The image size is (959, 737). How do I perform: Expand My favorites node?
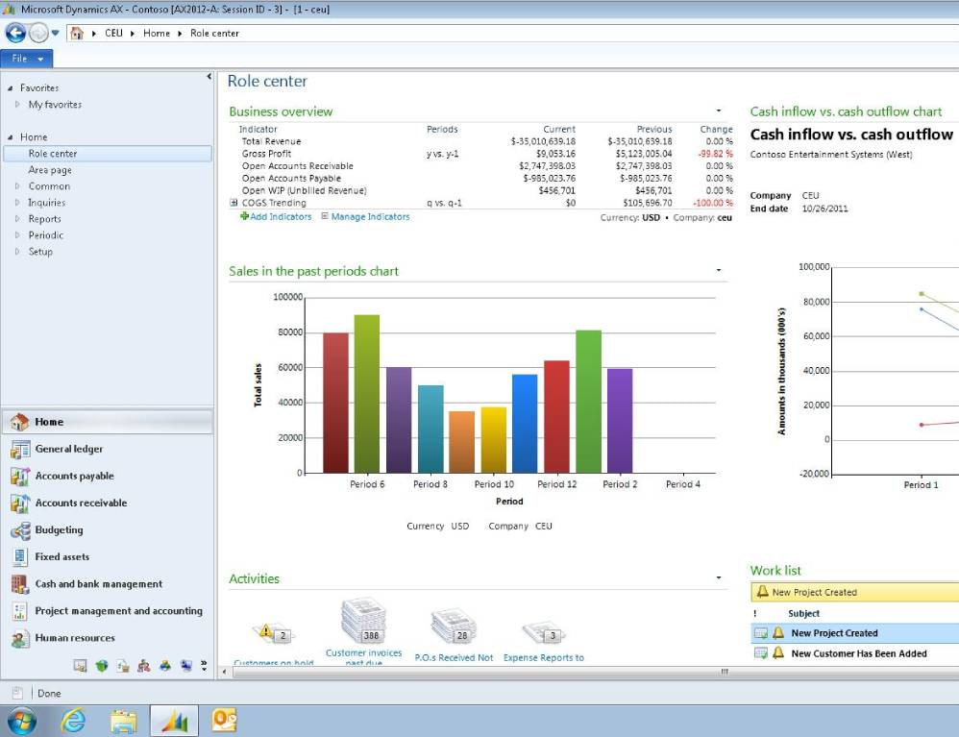point(17,104)
